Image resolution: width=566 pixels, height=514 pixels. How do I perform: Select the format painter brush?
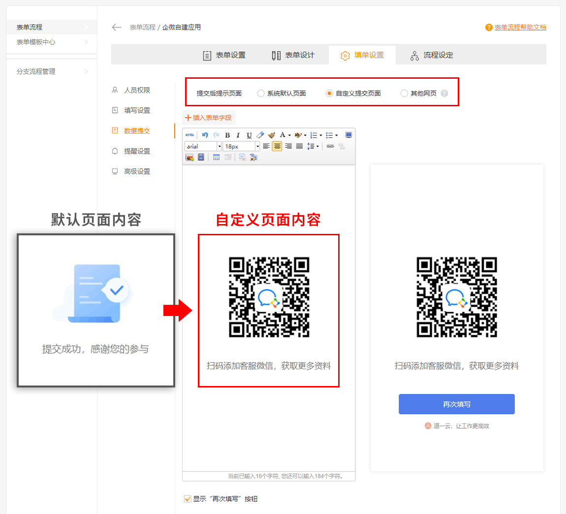click(x=272, y=135)
